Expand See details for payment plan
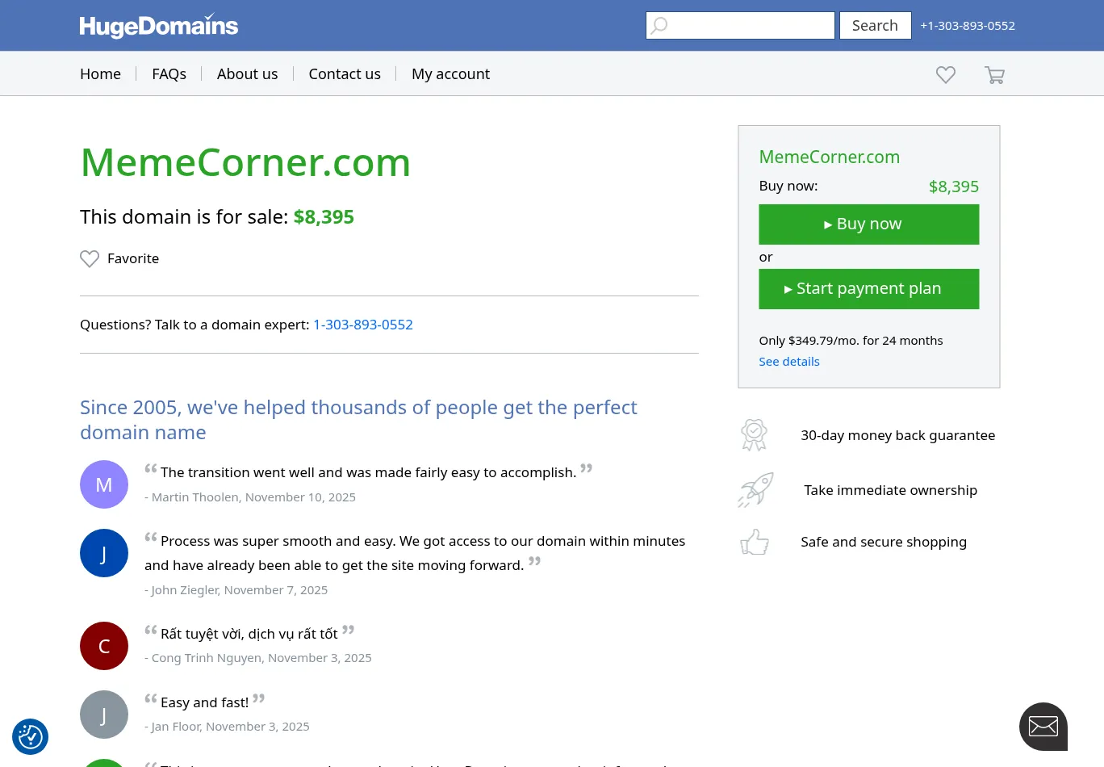1104x767 pixels. [x=788, y=362]
